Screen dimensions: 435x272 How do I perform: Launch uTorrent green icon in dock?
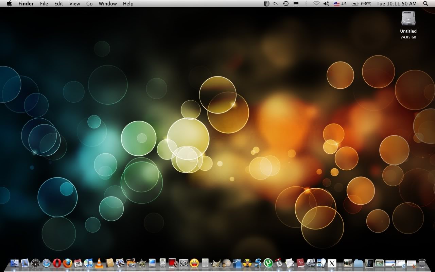268,263
